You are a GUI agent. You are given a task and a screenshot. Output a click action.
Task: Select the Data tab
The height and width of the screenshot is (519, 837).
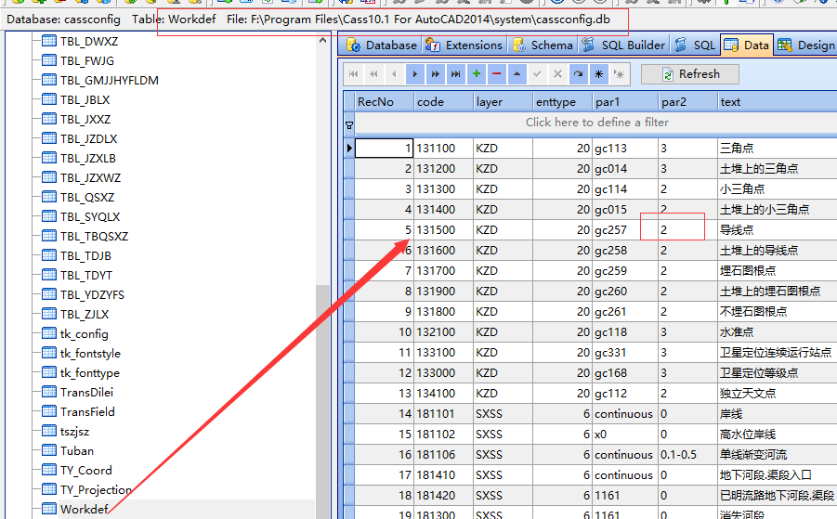746,45
